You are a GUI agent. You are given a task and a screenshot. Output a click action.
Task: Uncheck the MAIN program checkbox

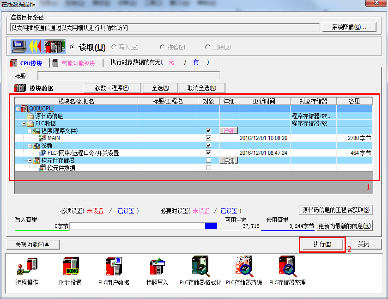click(208, 138)
